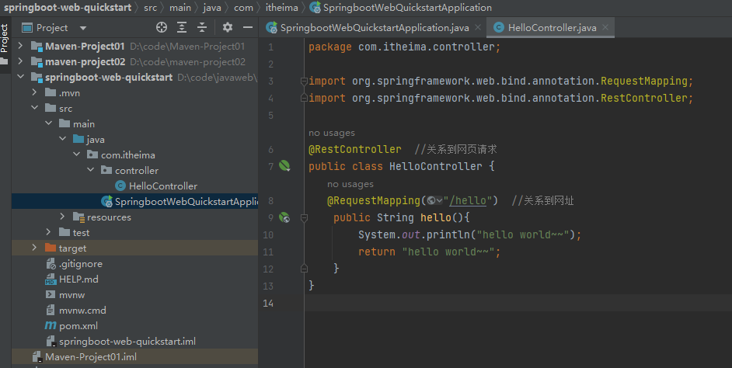Image resolution: width=732 pixels, height=368 pixels.
Task: Collapse the controller package
Action: click(x=91, y=170)
